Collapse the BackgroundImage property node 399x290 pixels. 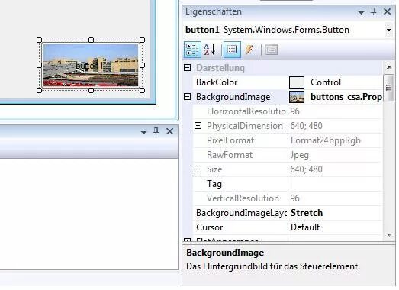point(188,97)
